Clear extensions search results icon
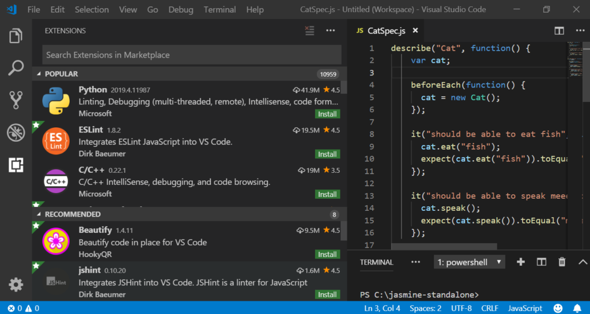Screen dimensions: 590x314 tap(310, 31)
